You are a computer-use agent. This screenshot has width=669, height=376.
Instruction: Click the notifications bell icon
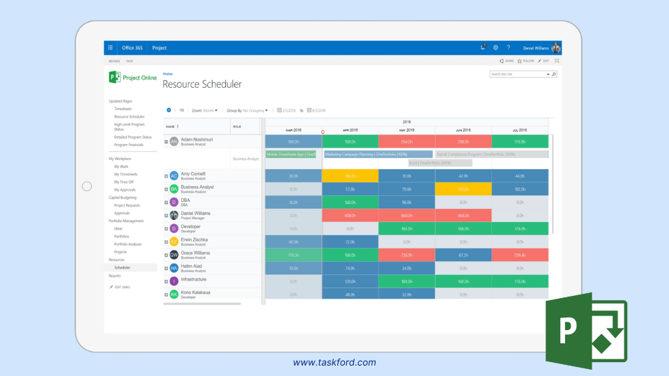coord(483,47)
